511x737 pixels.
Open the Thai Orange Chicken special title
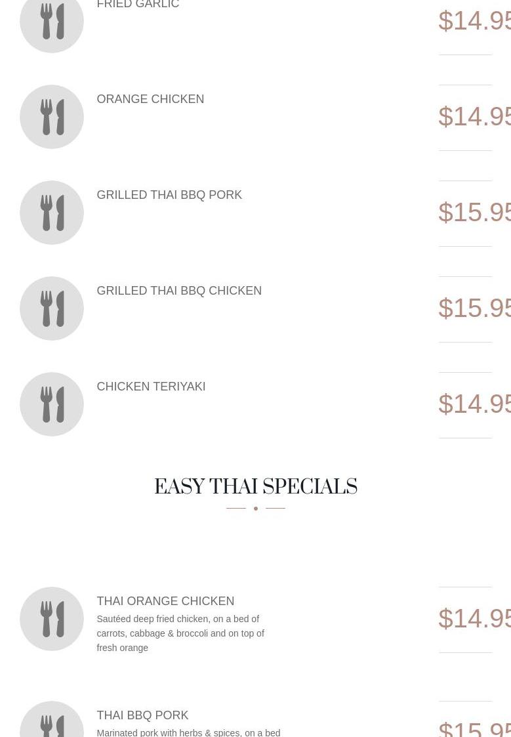coord(165,601)
